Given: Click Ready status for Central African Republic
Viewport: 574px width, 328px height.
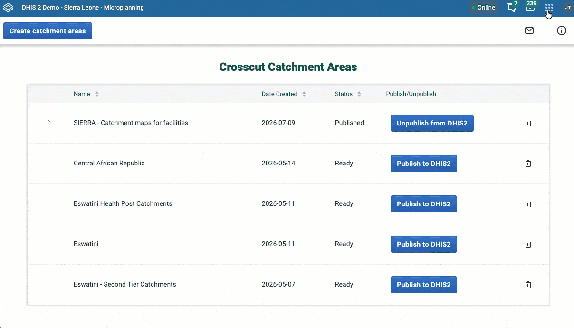Looking at the screenshot, I should [x=344, y=163].
